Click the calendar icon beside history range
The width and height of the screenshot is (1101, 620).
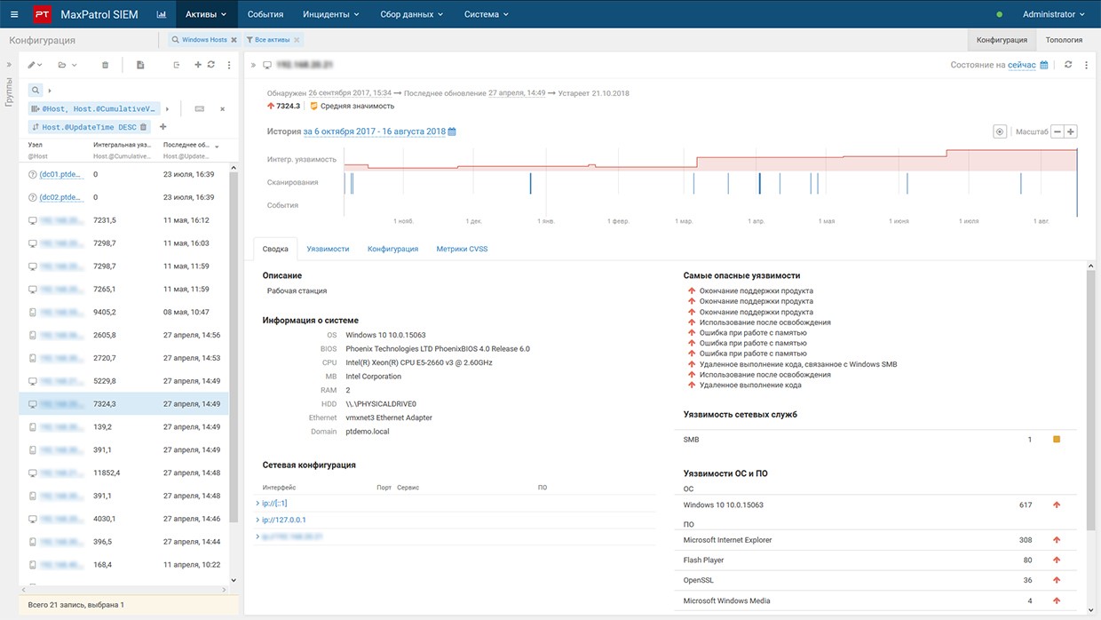coord(452,131)
